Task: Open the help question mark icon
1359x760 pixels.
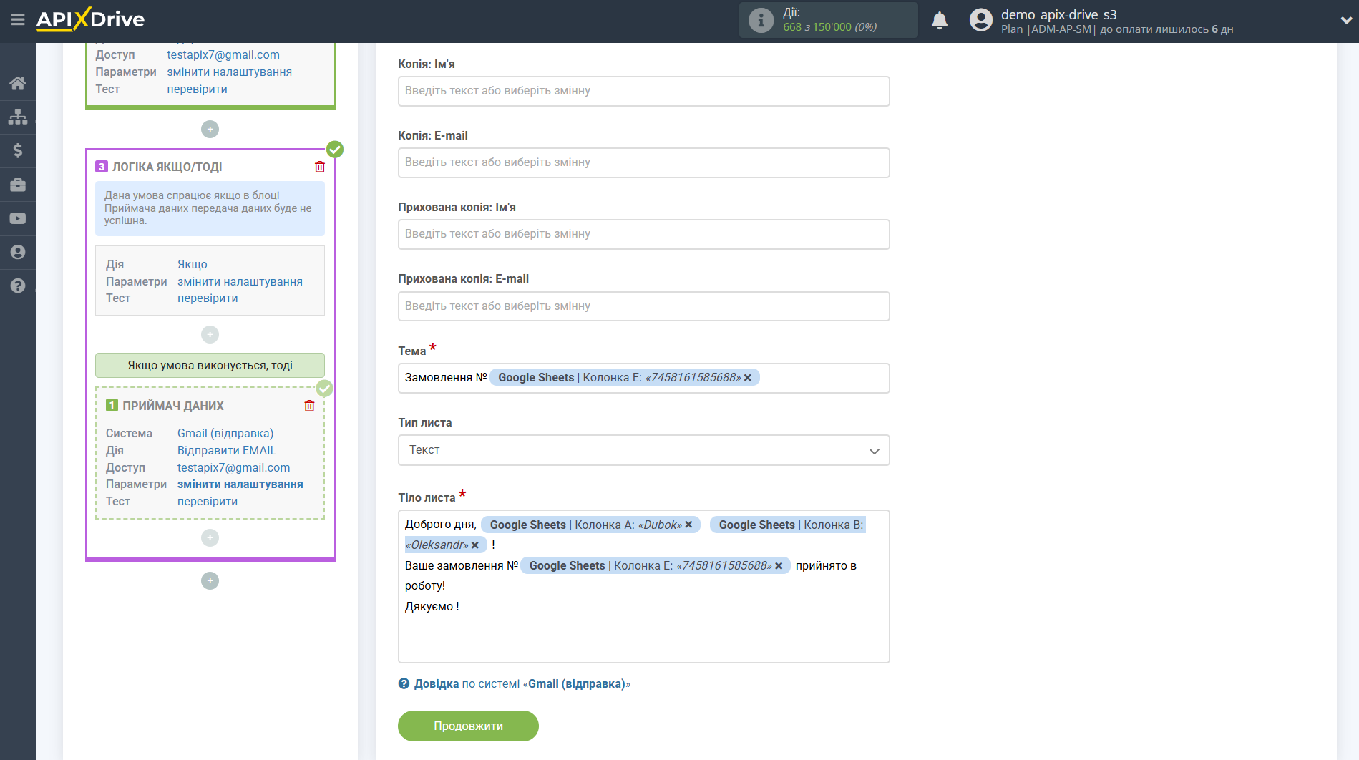Action: pos(18,286)
